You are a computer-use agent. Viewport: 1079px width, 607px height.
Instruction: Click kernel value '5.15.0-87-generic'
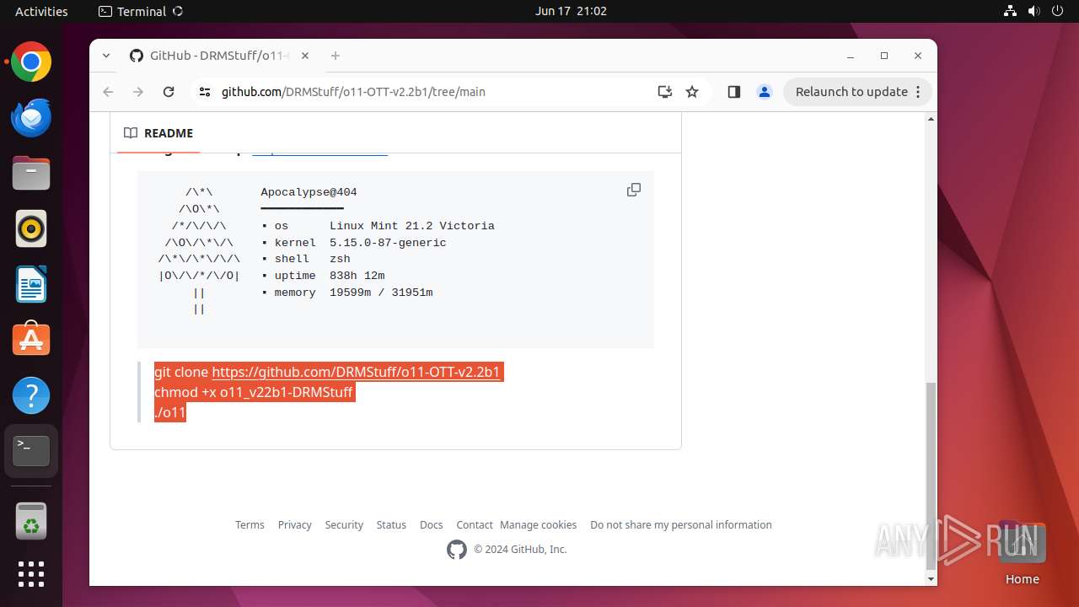[388, 243]
